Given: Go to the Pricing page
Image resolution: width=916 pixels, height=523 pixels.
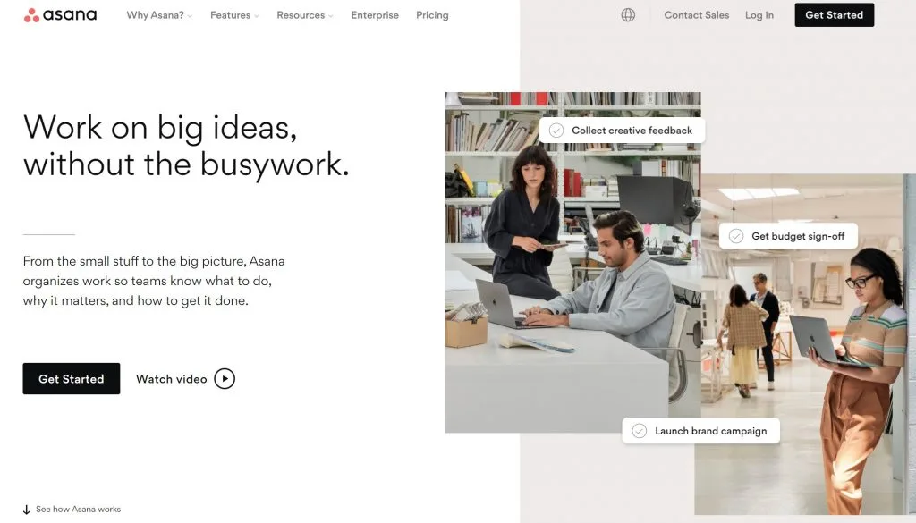Looking at the screenshot, I should (432, 15).
